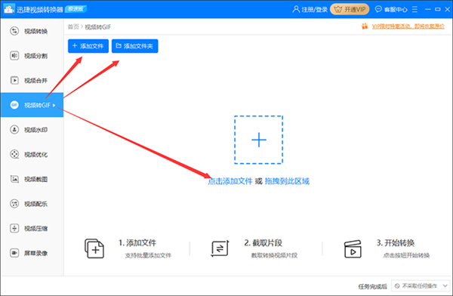Click the 3. 开始转换 step text

(396, 243)
